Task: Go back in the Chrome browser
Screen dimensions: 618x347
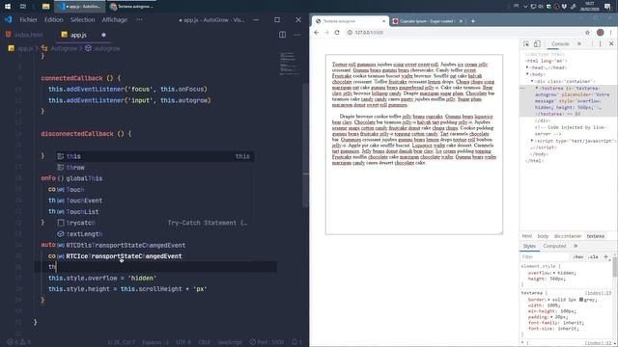Action: coord(317,32)
